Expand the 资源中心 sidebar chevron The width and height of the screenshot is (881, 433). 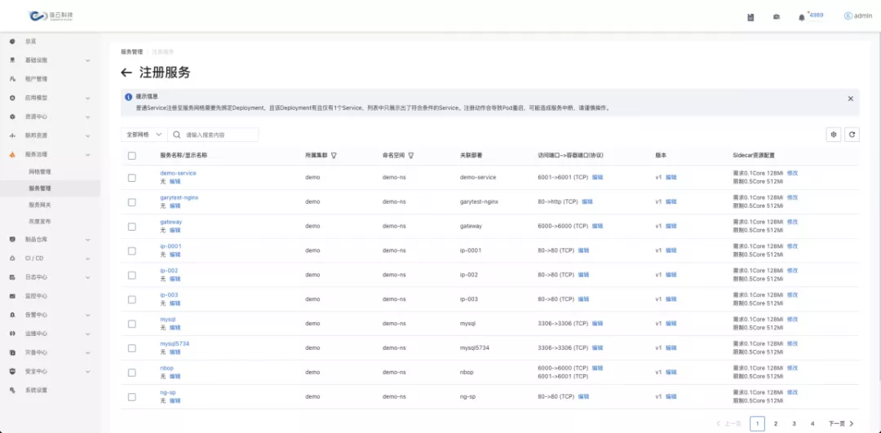point(87,117)
